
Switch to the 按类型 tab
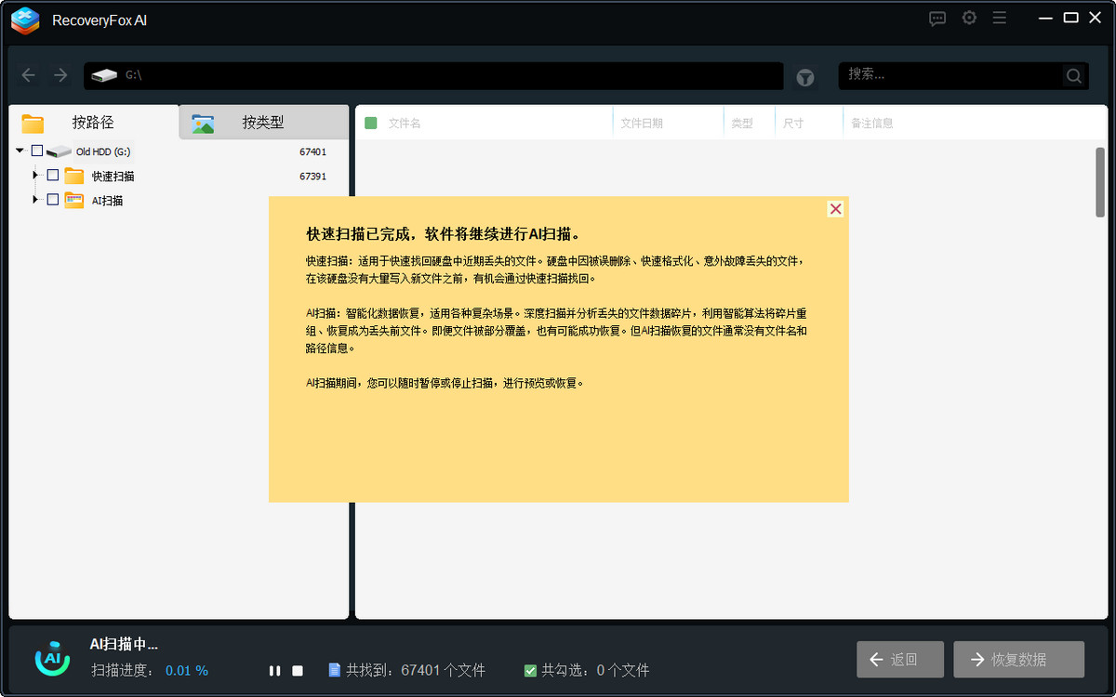263,123
